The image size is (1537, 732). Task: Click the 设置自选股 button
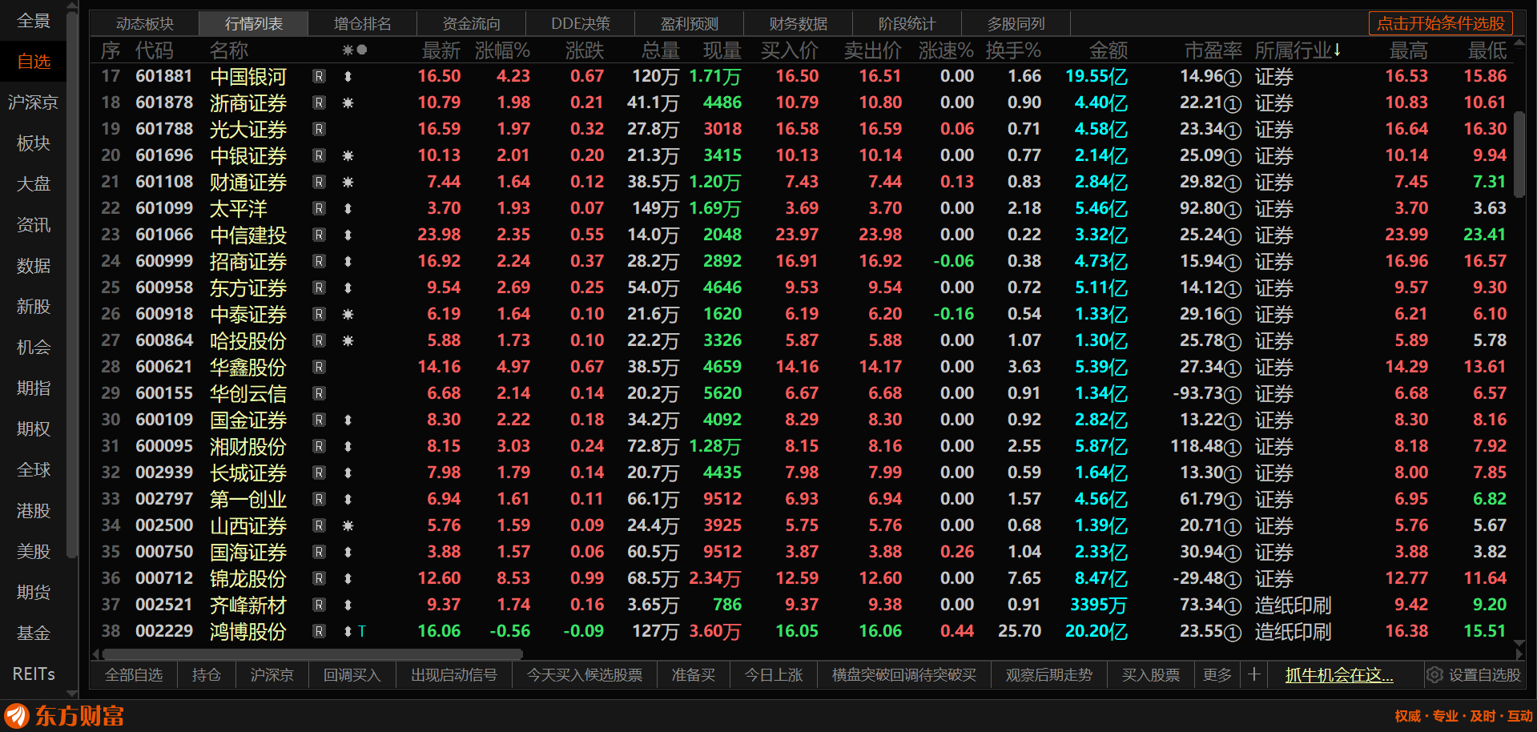(1474, 675)
